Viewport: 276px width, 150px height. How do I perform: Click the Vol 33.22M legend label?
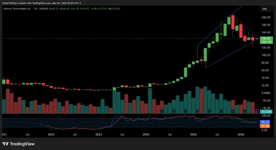pyautogui.click(x=114, y=9)
